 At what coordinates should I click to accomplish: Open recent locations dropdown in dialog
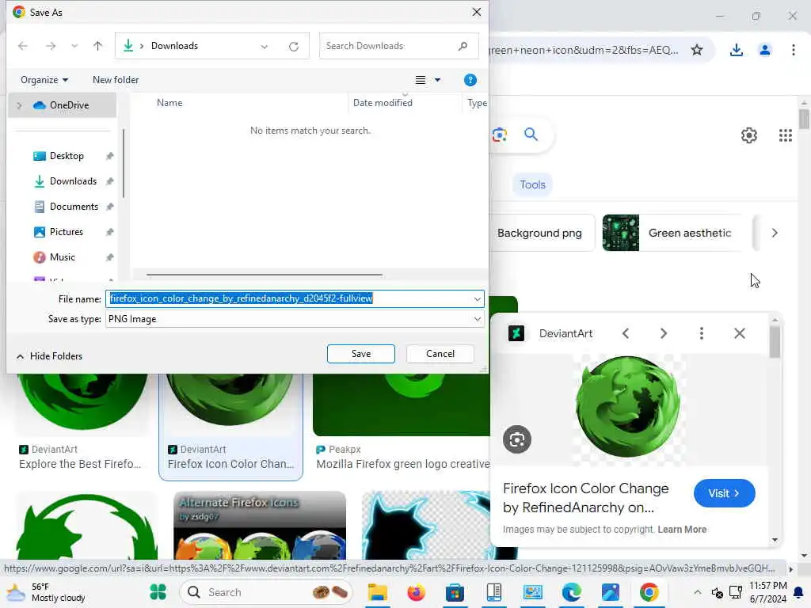[74, 46]
